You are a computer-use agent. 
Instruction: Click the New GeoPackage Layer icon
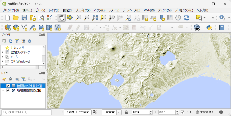(x=16, y=27)
